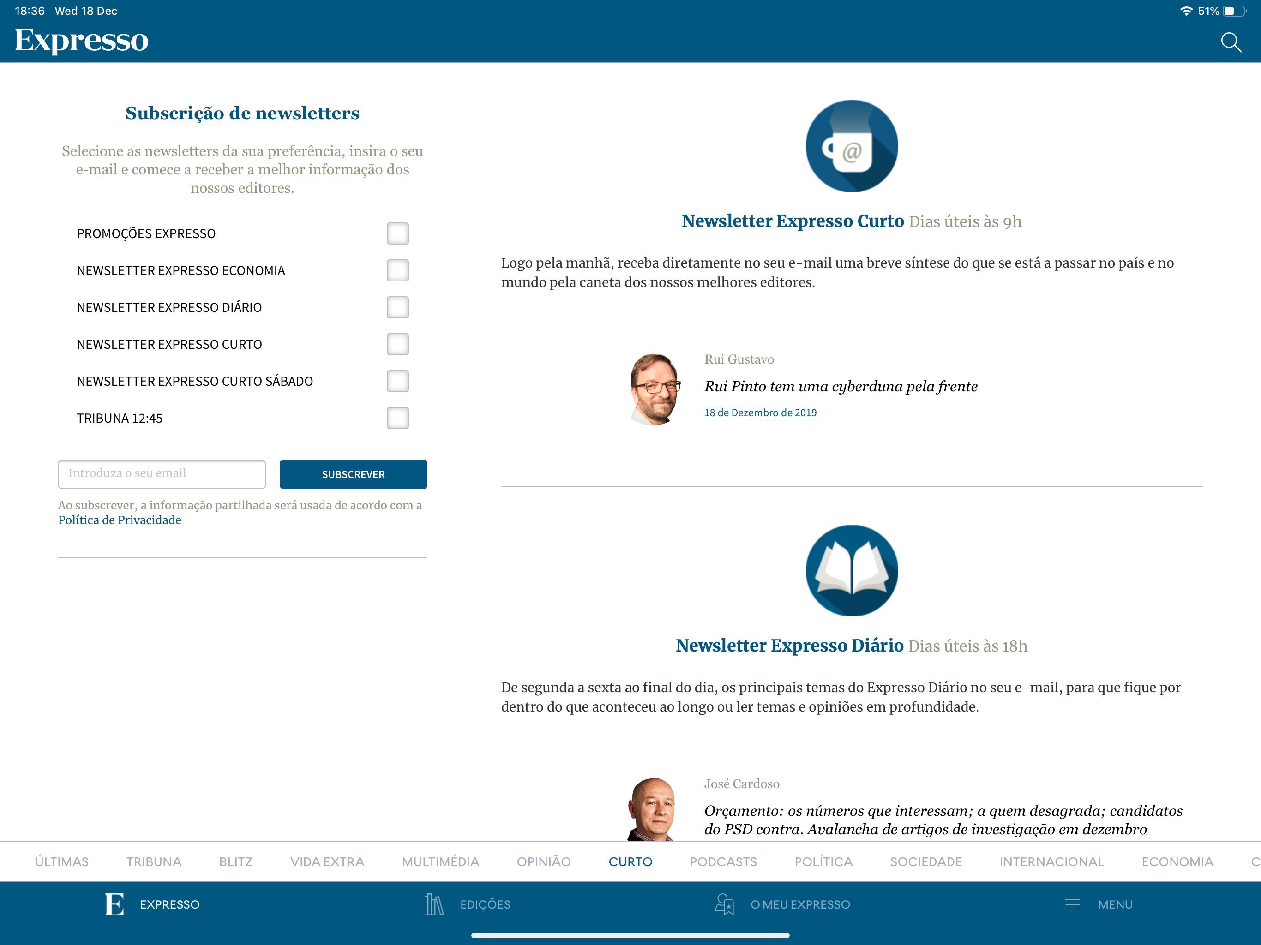Open Rui Pinto cyberduna article headline
The width and height of the screenshot is (1261, 945).
coord(841,386)
